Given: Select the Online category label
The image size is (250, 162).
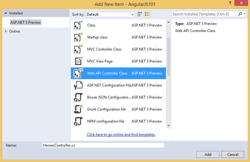Looking at the screenshot, I should [14, 31].
